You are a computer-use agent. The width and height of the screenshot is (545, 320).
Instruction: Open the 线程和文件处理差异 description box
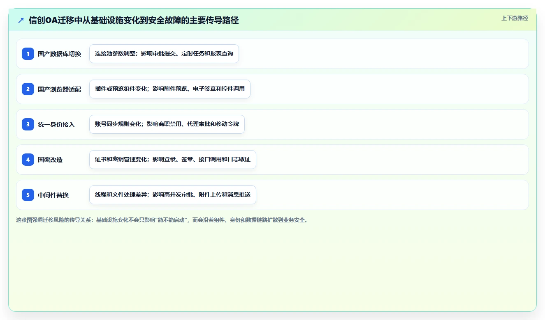pos(173,195)
